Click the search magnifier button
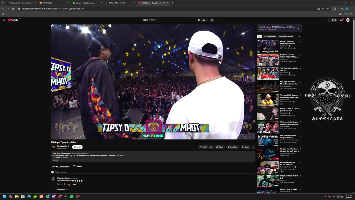This screenshot has width=355, height=200. pyautogui.click(x=204, y=20)
